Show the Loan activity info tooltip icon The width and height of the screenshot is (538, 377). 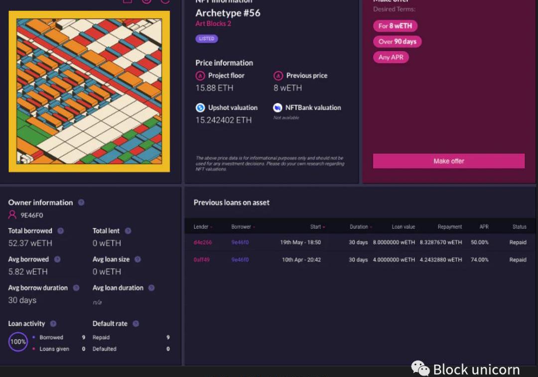click(x=53, y=324)
